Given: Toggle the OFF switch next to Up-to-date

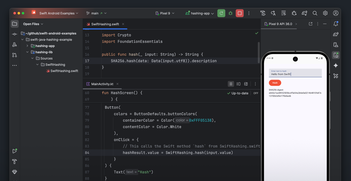Looking at the screenshot, I should pos(256,93).
